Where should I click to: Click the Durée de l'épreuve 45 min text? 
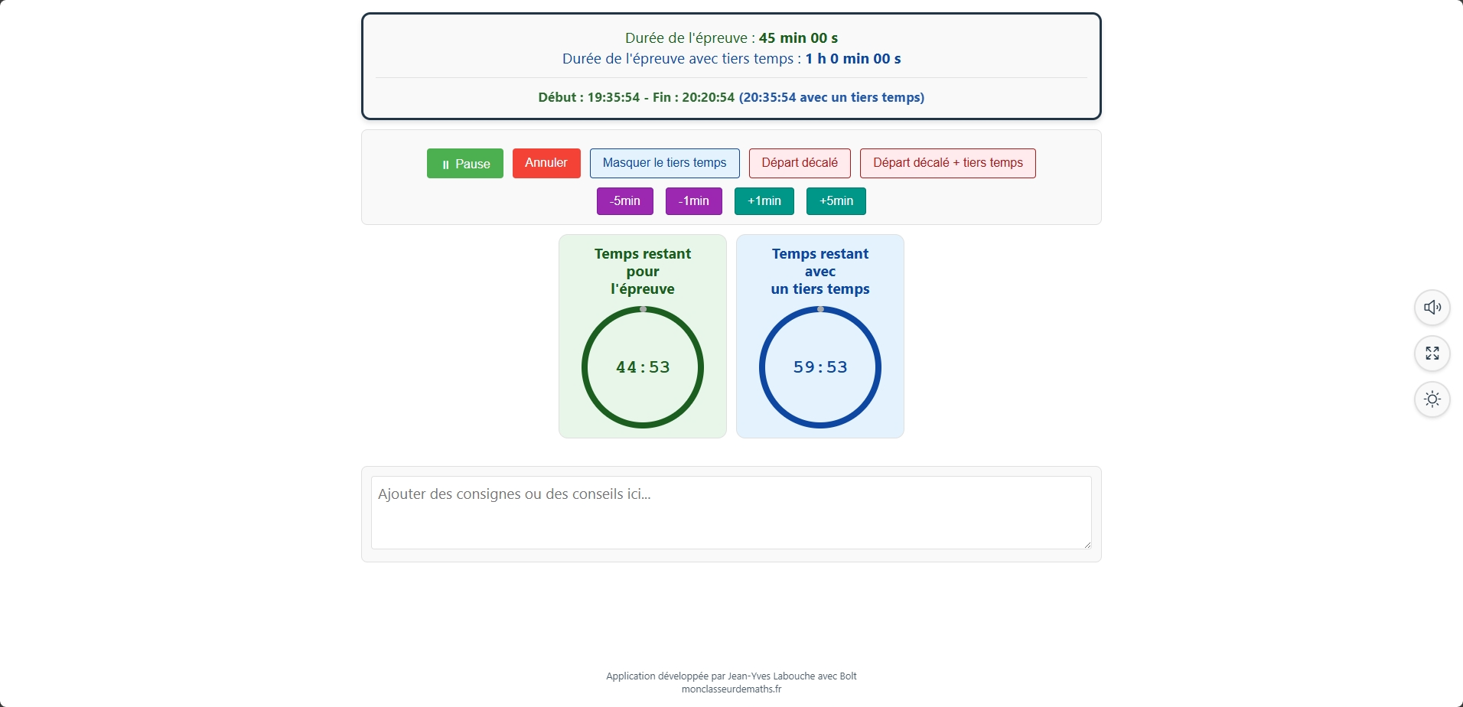point(731,38)
